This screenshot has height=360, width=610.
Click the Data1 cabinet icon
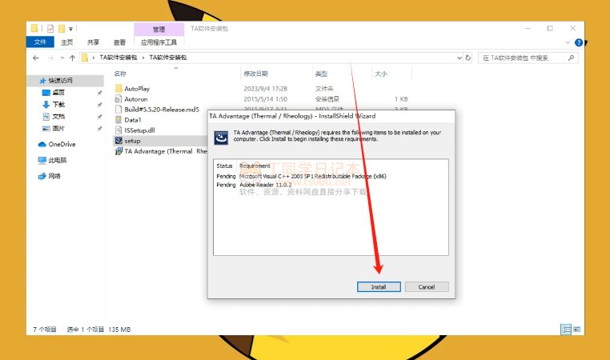[x=118, y=120]
